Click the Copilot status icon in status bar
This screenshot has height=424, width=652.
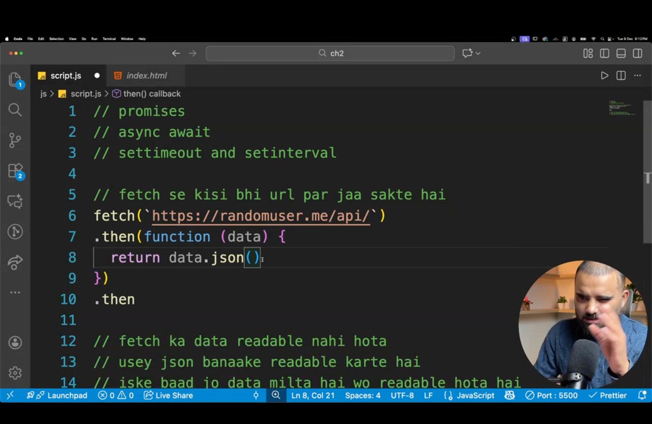(x=510, y=395)
